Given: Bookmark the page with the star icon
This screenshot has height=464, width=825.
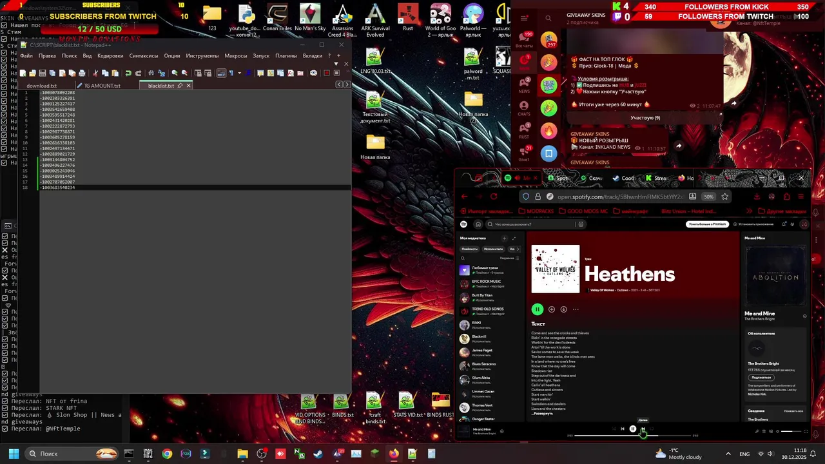Looking at the screenshot, I should [x=724, y=197].
